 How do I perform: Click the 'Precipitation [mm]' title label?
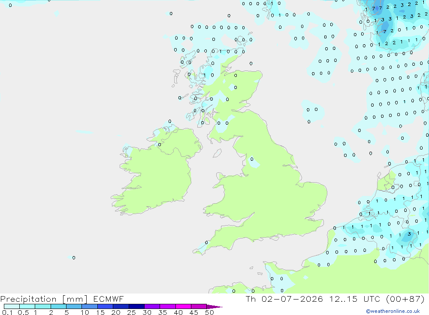(44, 299)
